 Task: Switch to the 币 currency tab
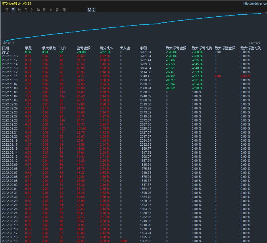[45, 10]
